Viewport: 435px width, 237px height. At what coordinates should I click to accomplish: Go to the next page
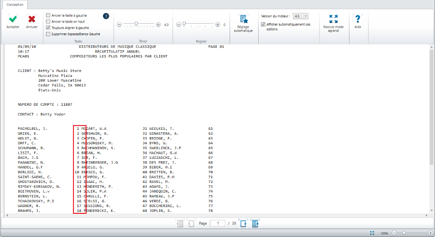click(x=244, y=223)
